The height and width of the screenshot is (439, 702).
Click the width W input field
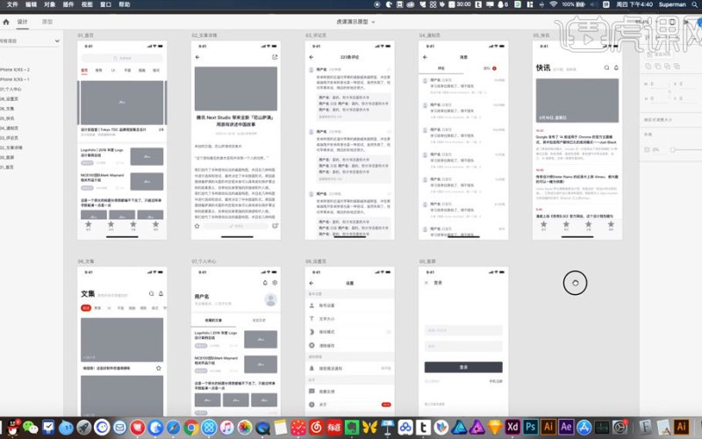pyautogui.click(x=655, y=83)
